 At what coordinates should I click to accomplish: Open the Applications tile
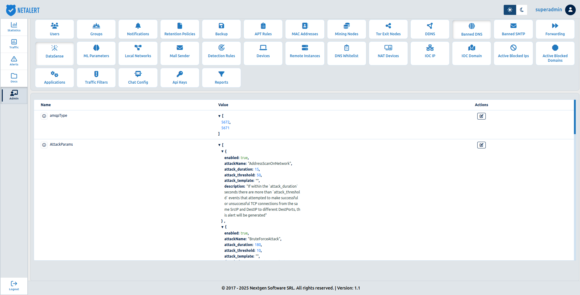55,78
